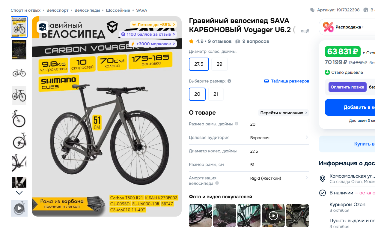Image resolution: width=375 pixels, height=237 pixels.
Task: Click Перейти к описанию button
Action: coord(284,113)
